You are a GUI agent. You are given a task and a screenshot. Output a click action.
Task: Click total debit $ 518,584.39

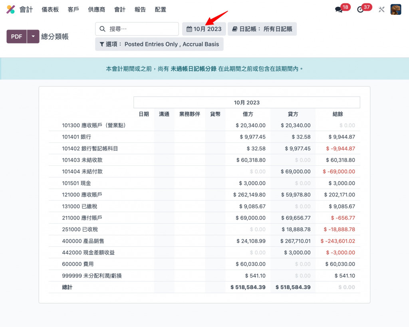click(x=248, y=287)
